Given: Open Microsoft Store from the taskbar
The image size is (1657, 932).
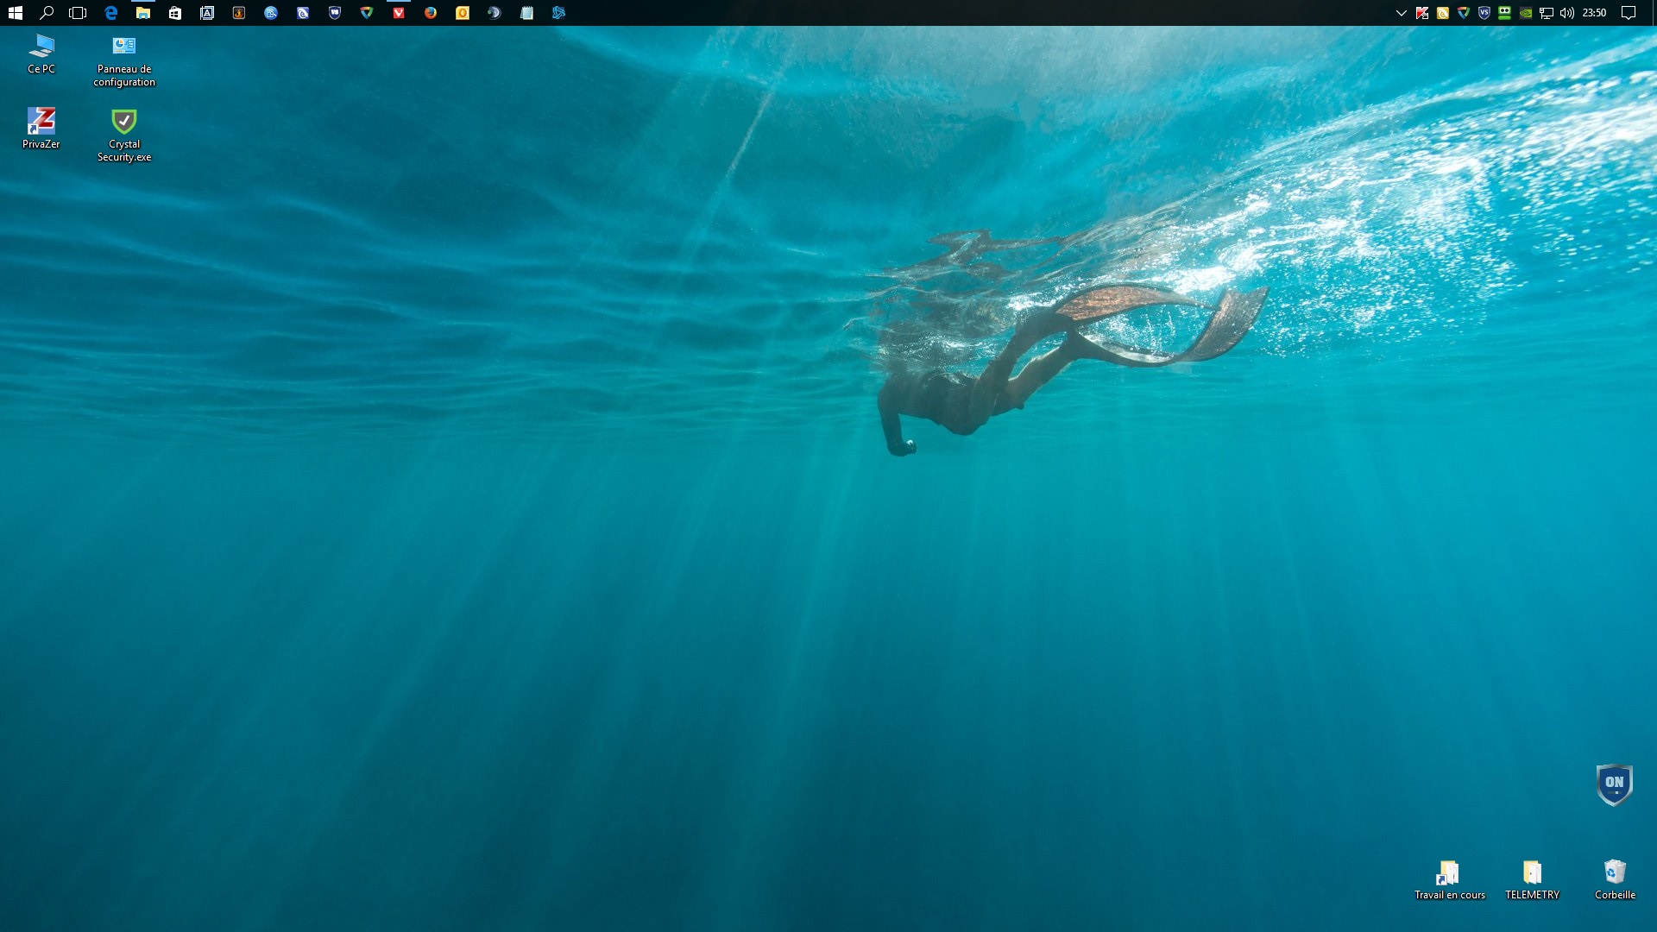Looking at the screenshot, I should 175,13.
